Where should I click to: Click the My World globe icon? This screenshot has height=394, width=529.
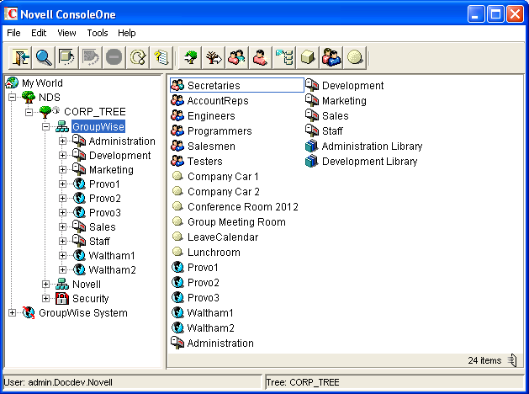(x=12, y=83)
